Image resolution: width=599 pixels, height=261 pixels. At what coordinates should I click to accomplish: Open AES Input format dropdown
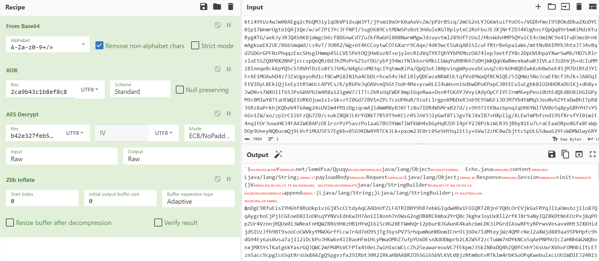pos(62,156)
